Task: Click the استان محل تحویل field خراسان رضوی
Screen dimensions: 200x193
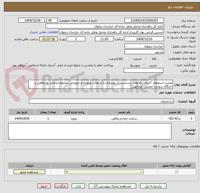Action: point(144,46)
